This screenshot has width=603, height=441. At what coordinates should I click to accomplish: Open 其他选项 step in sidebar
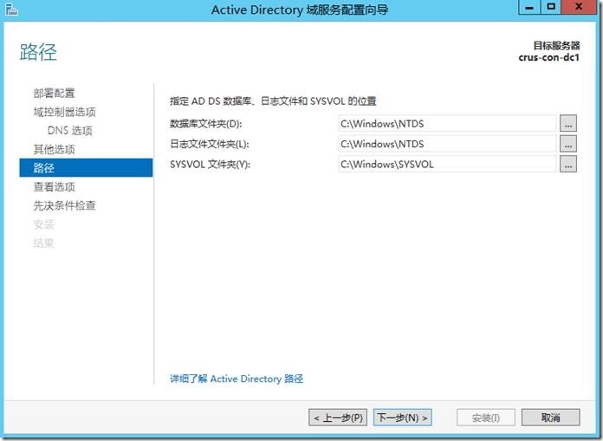tap(54, 149)
